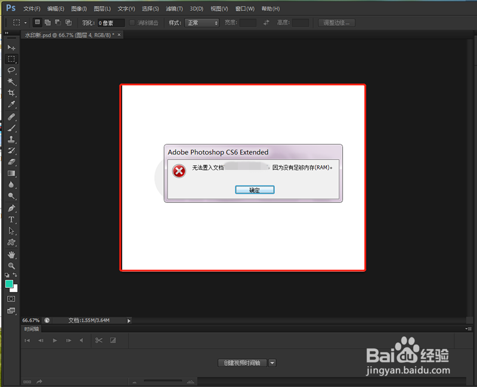Open the 视图(V) menu
The height and width of the screenshot is (387, 477).
[219, 9]
